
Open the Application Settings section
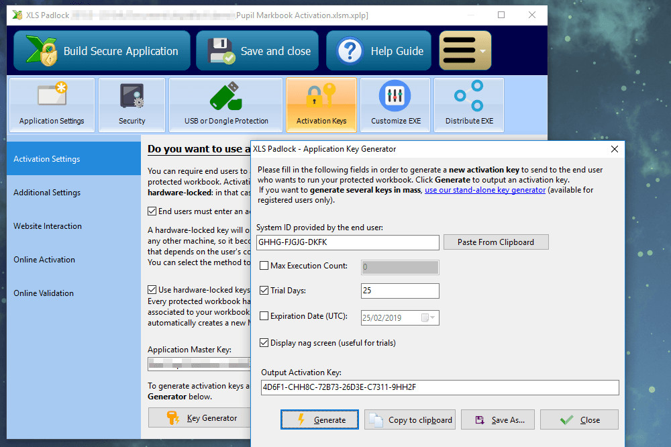(52, 105)
